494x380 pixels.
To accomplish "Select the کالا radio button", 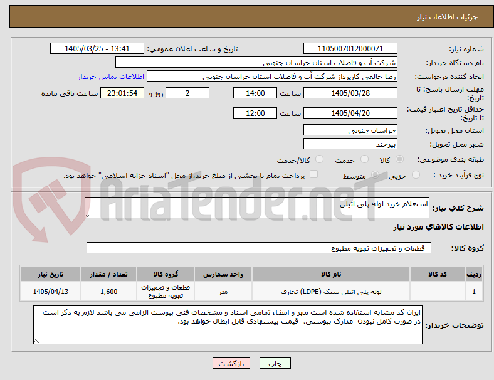I will tap(399, 159).
